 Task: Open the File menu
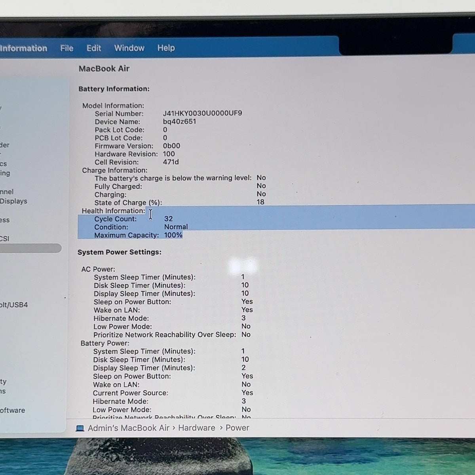67,48
